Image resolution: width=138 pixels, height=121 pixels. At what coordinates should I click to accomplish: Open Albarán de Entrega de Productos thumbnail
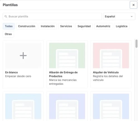[67, 56]
